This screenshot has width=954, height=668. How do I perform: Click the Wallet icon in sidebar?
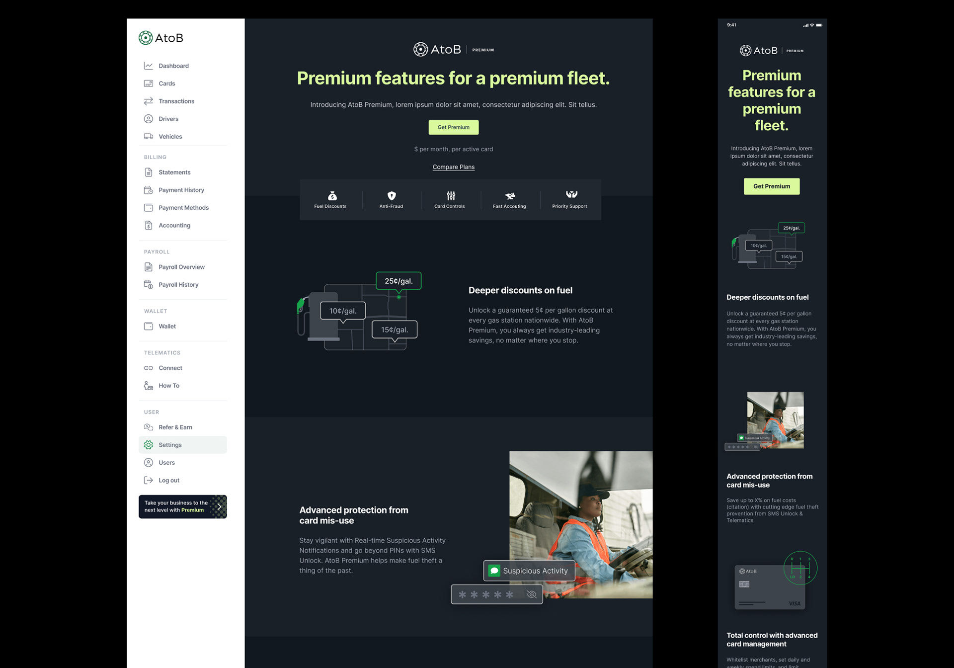tap(148, 326)
